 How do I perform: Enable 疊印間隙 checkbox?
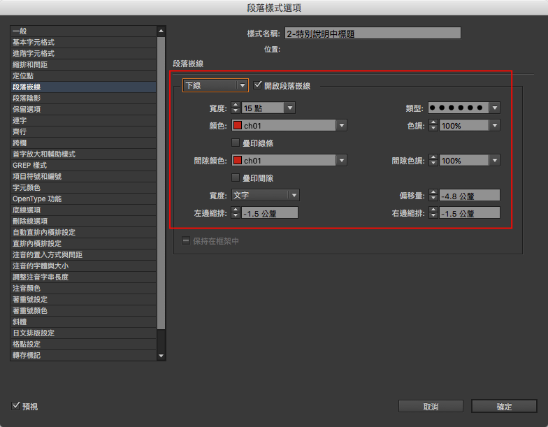pyautogui.click(x=236, y=178)
